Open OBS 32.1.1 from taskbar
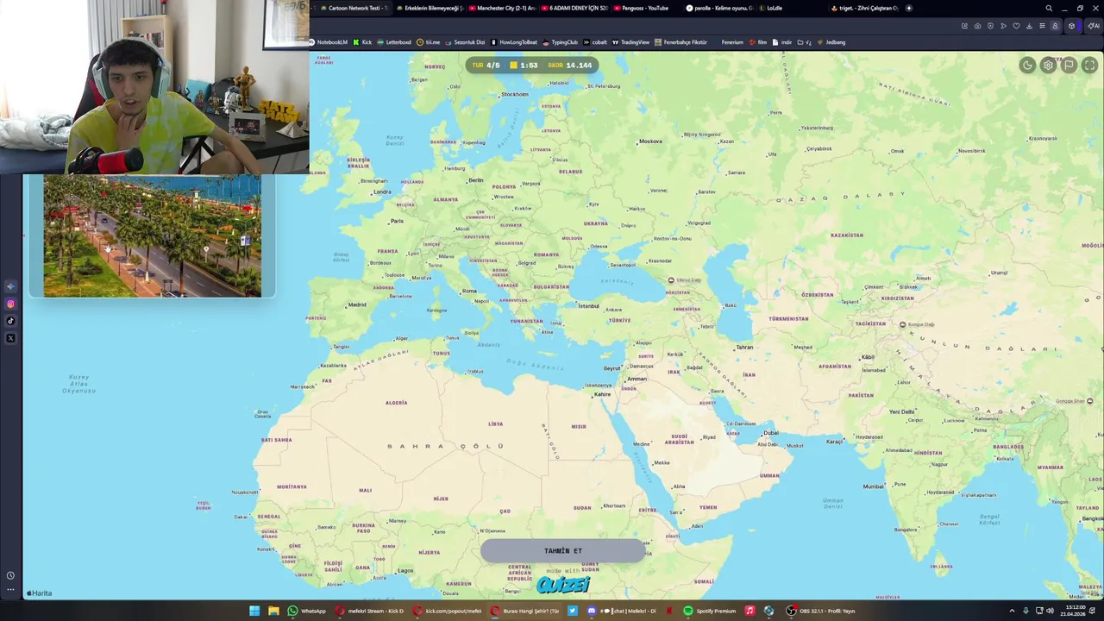Viewport: 1104px width, 621px height. click(x=820, y=611)
